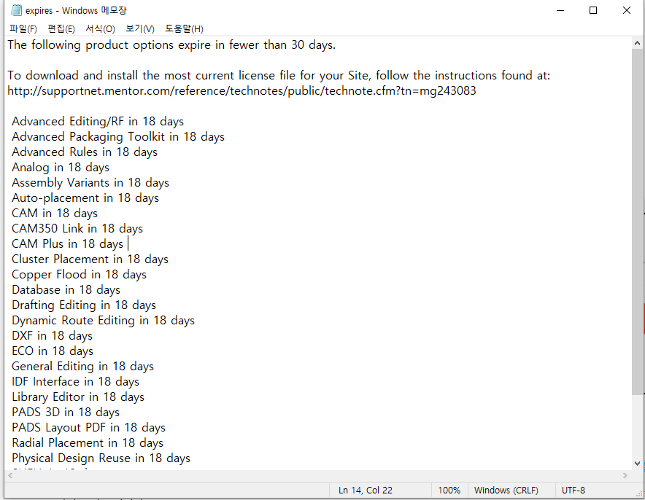645x500 pixels.
Task: Open the 보기(V) menu
Action: click(x=139, y=28)
